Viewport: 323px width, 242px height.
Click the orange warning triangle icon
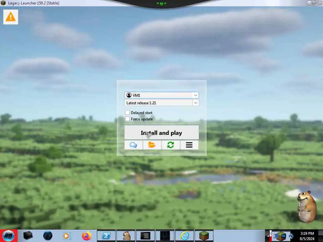coord(10,17)
